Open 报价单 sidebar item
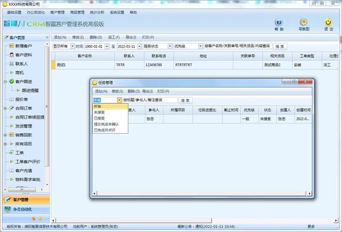Viewport: 342px width, 232px height. (21, 99)
